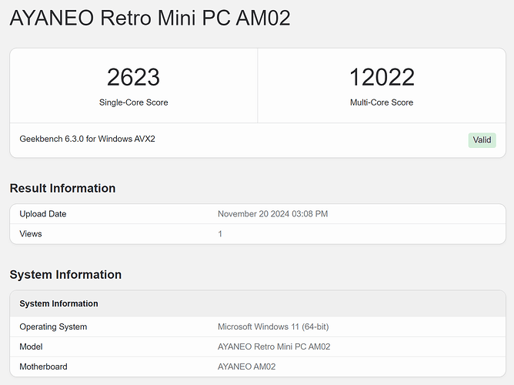This screenshot has width=514, height=385.
Task: Click the Multi-Core Score label
Action: pos(382,102)
